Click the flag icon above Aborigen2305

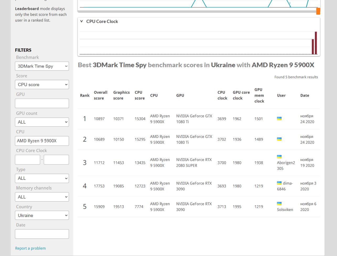pyautogui.click(x=279, y=157)
